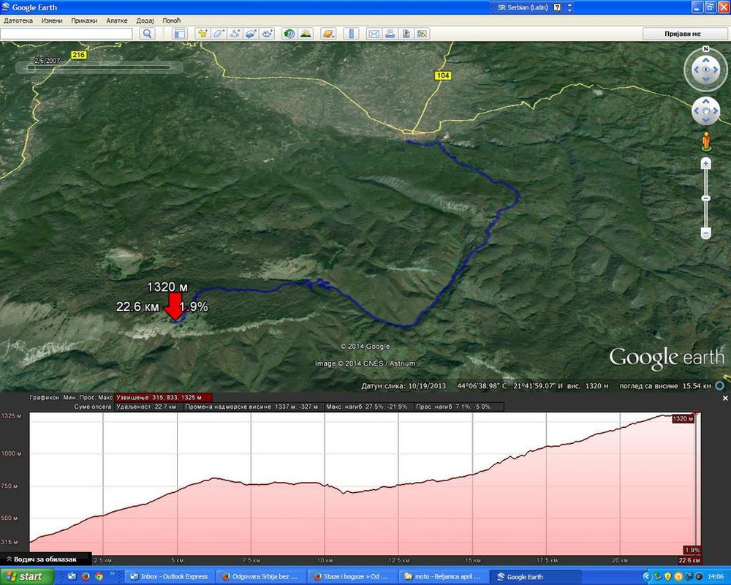Screen dimensions: 731x585
Task: Click the save image icon
Action: coord(406,34)
